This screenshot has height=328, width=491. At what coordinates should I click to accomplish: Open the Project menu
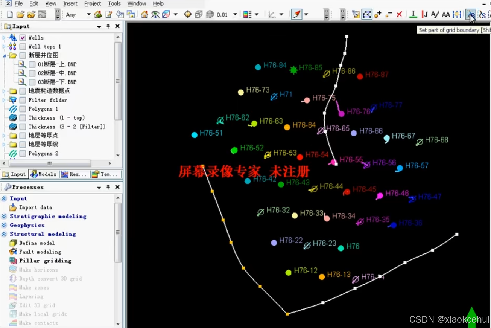point(93,3)
